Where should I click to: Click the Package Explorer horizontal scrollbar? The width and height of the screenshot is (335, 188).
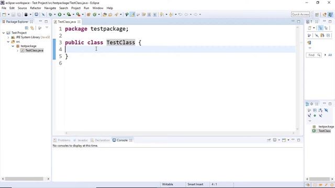click(x=24, y=179)
